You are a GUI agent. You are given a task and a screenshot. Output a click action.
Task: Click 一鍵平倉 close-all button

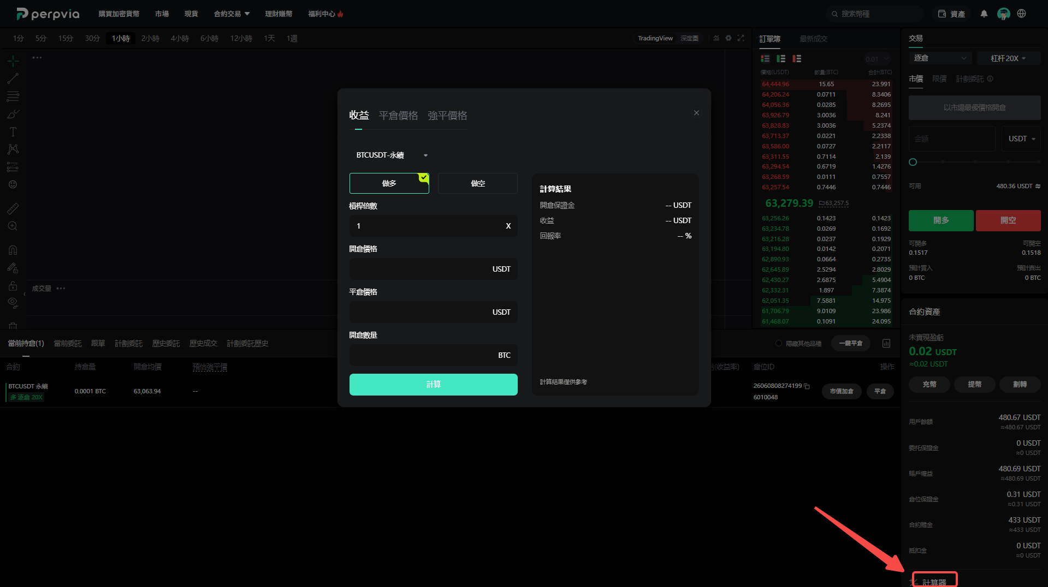(850, 343)
